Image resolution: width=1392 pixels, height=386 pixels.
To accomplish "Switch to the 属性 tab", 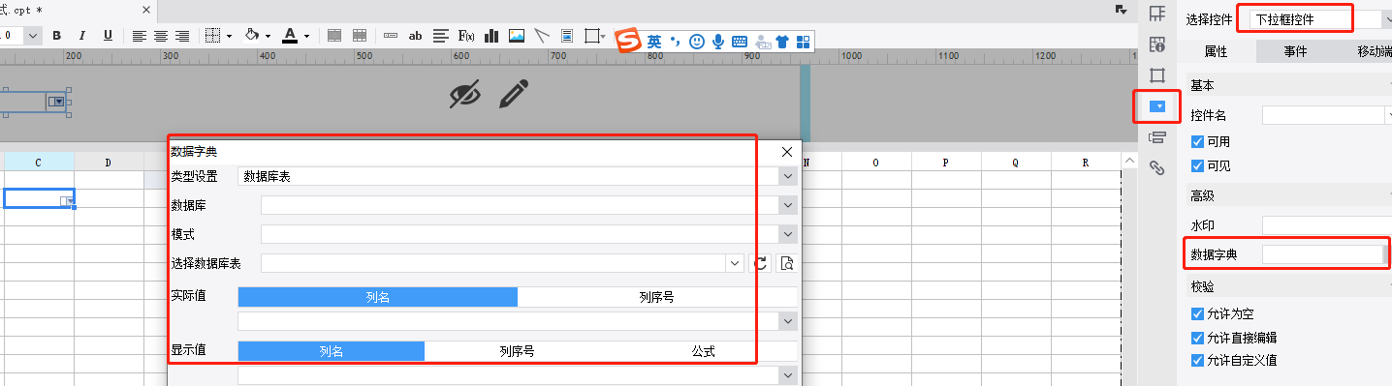I will point(1217,51).
